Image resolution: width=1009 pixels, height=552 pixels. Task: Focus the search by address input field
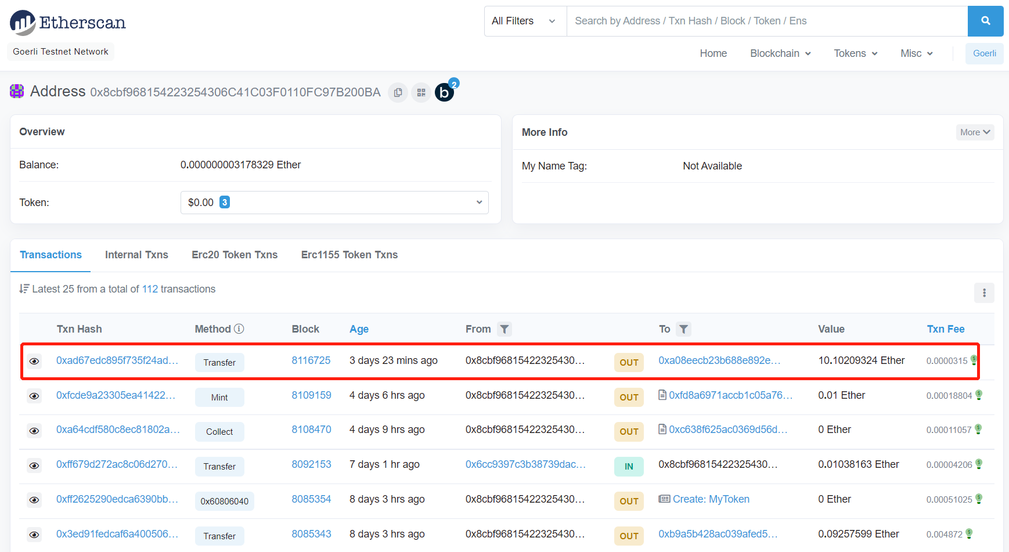pos(767,21)
